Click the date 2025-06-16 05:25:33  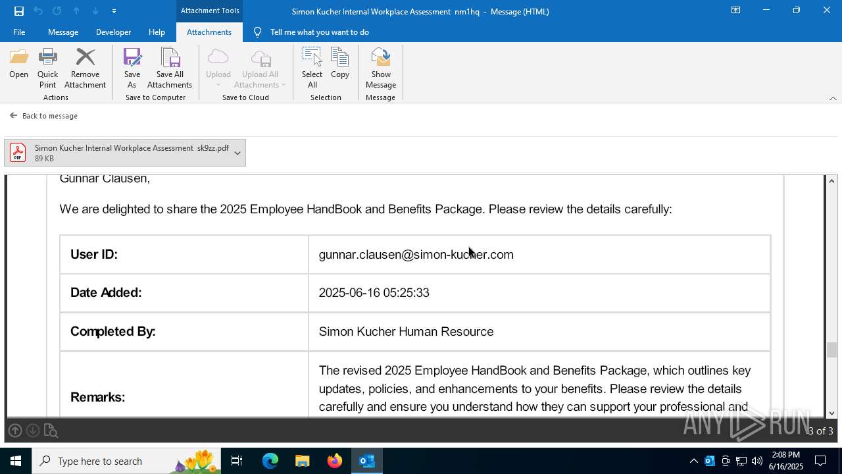374,292
